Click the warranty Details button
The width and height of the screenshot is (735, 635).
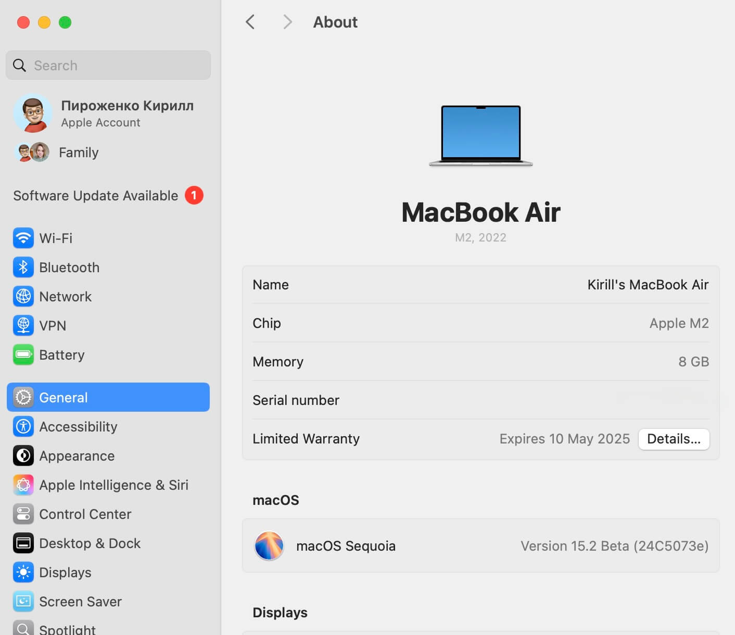click(674, 439)
